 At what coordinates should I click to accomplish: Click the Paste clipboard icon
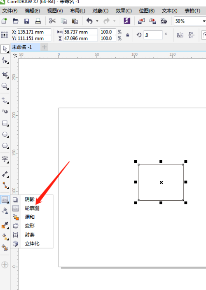[75, 21]
